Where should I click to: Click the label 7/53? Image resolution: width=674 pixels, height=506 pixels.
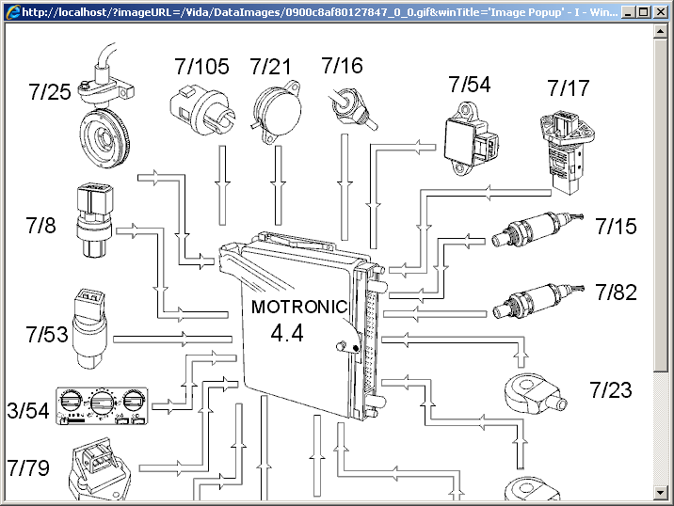click(x=47, y=335)
